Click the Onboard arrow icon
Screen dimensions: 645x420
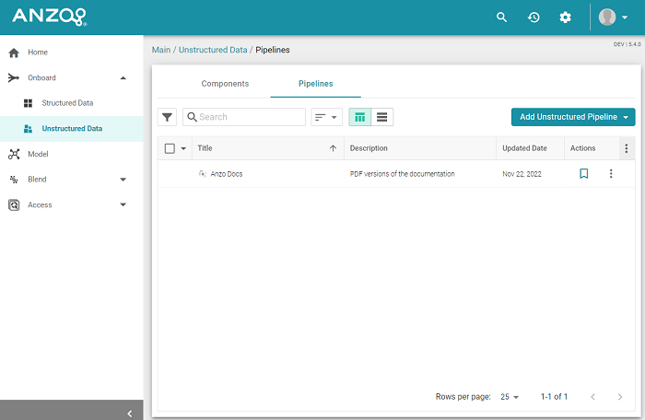pyautogui.click(x=14, y=77)
